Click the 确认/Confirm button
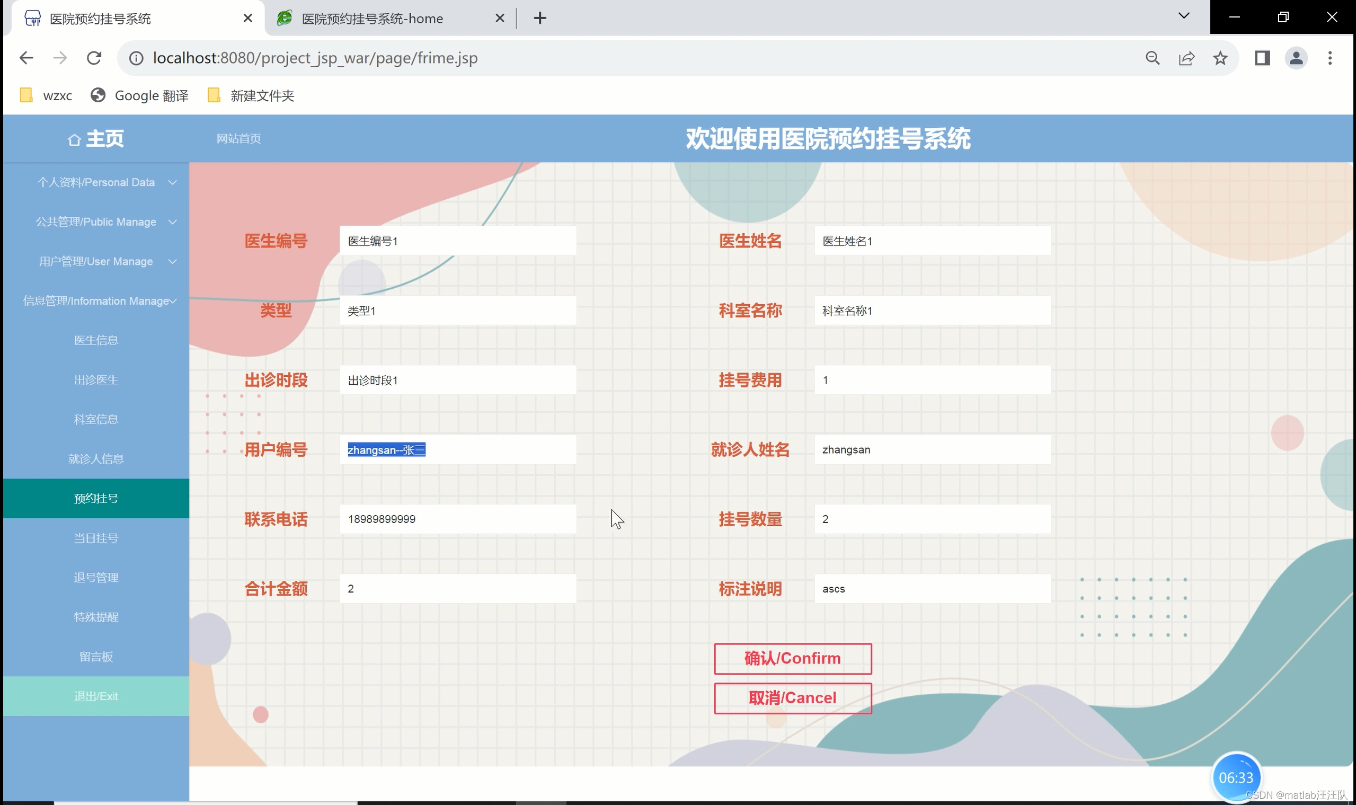This screenshot has height=805, width=1356. (792, 659)
